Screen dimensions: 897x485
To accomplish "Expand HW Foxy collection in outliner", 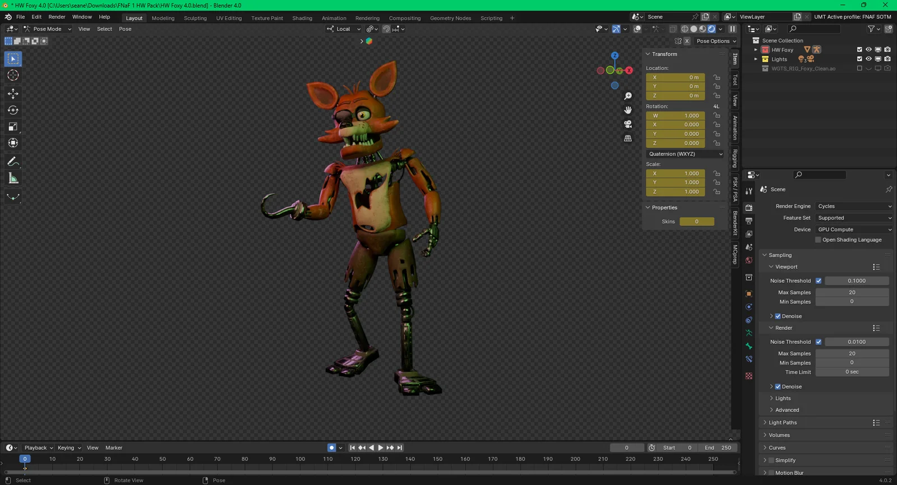I will coord(756,50).
